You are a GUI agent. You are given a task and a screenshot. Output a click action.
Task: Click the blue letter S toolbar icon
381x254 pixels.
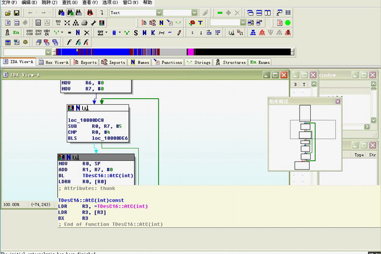pos(136,33)
